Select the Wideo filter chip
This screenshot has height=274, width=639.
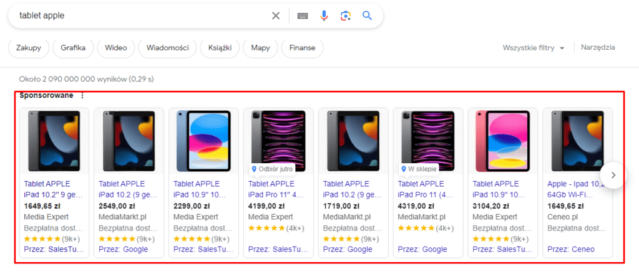tap(115, 48)
